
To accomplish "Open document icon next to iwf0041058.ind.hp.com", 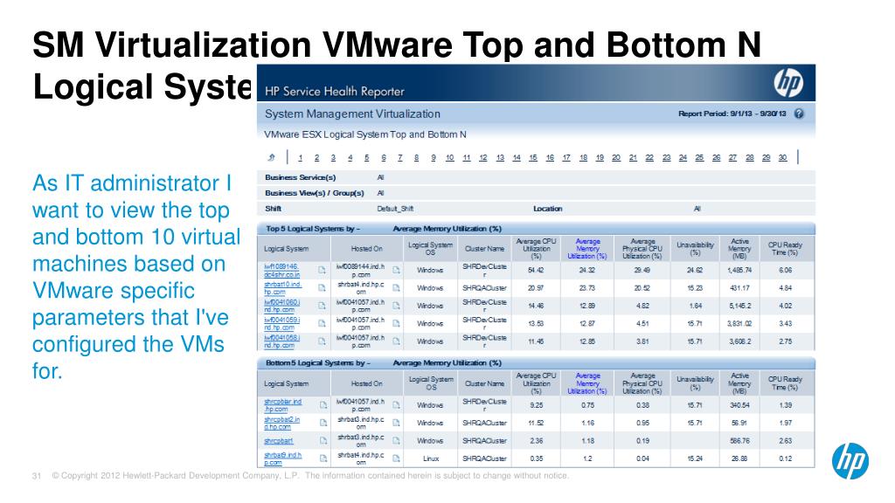I will [x=322, y=341].
